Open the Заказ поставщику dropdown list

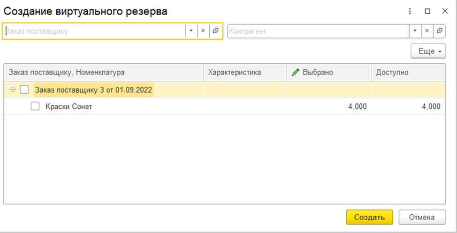tap(191, 31)
